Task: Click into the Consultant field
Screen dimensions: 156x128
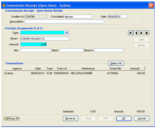Action: click(x=79, y=17)
